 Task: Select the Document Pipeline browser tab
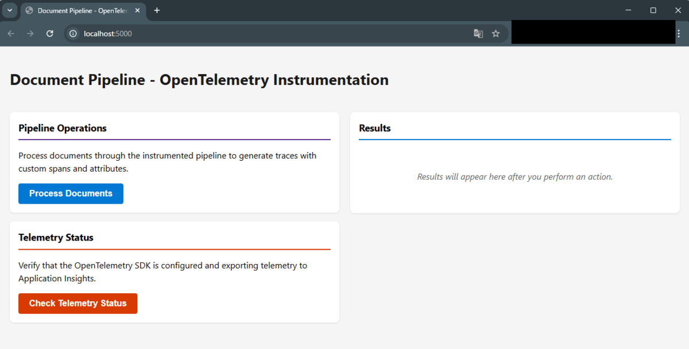[83, 11]
